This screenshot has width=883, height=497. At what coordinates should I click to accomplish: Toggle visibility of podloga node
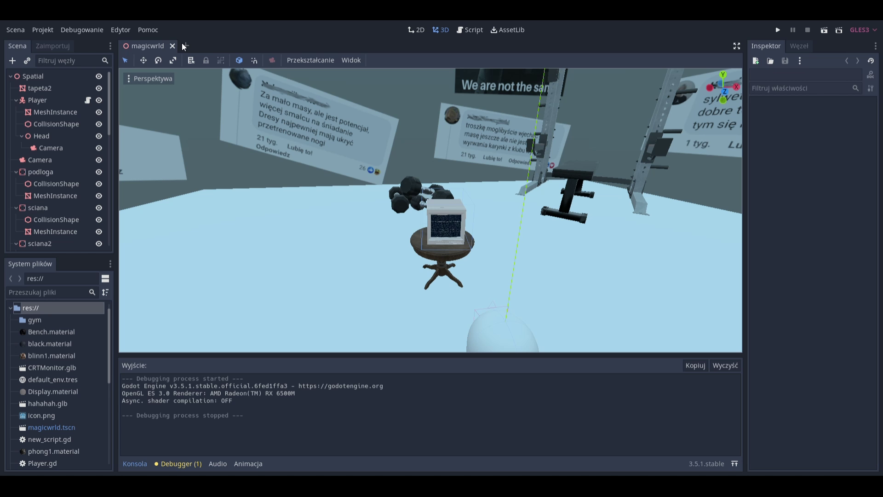pyautogui.click(x=99, y=172)
